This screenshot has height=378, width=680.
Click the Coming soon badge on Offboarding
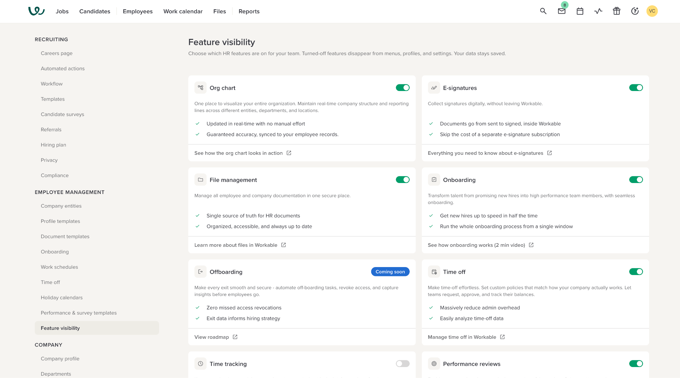pyautogui.click(x=390, y=272)
